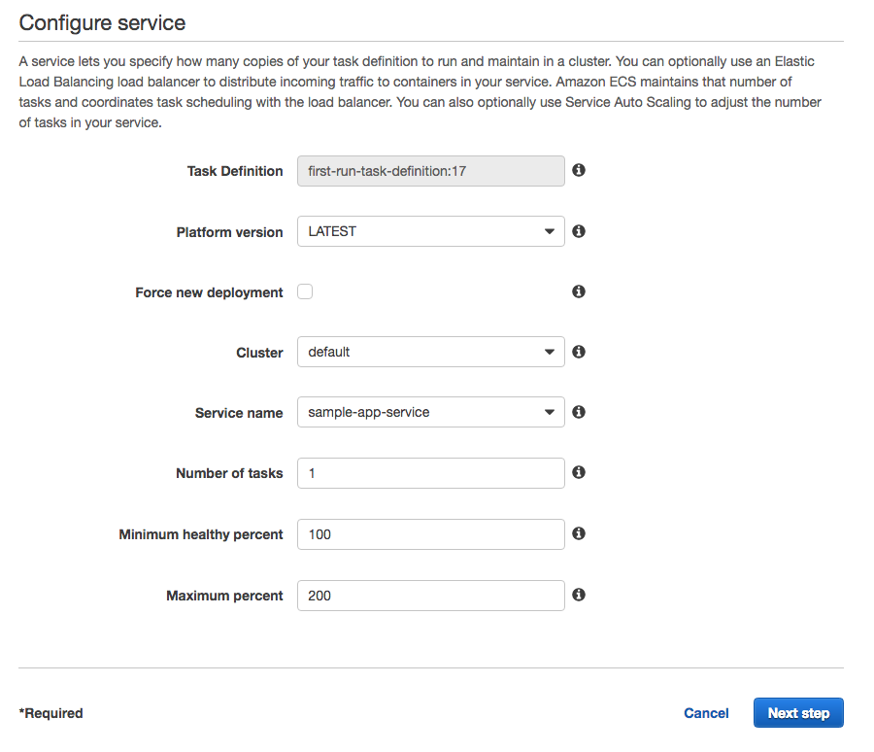Click the Number of tasks input field

tap(430, 473)
